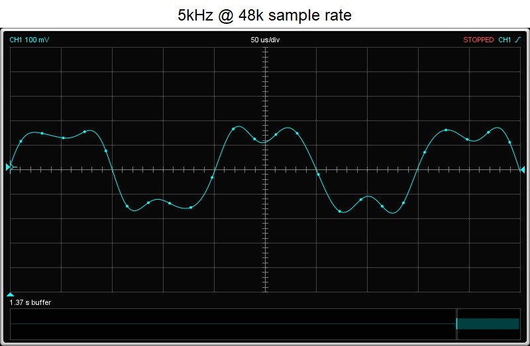This screenshot has height=346, width=530.
Task: Click the left trigger level arrow marker
Action: point(8,167)
